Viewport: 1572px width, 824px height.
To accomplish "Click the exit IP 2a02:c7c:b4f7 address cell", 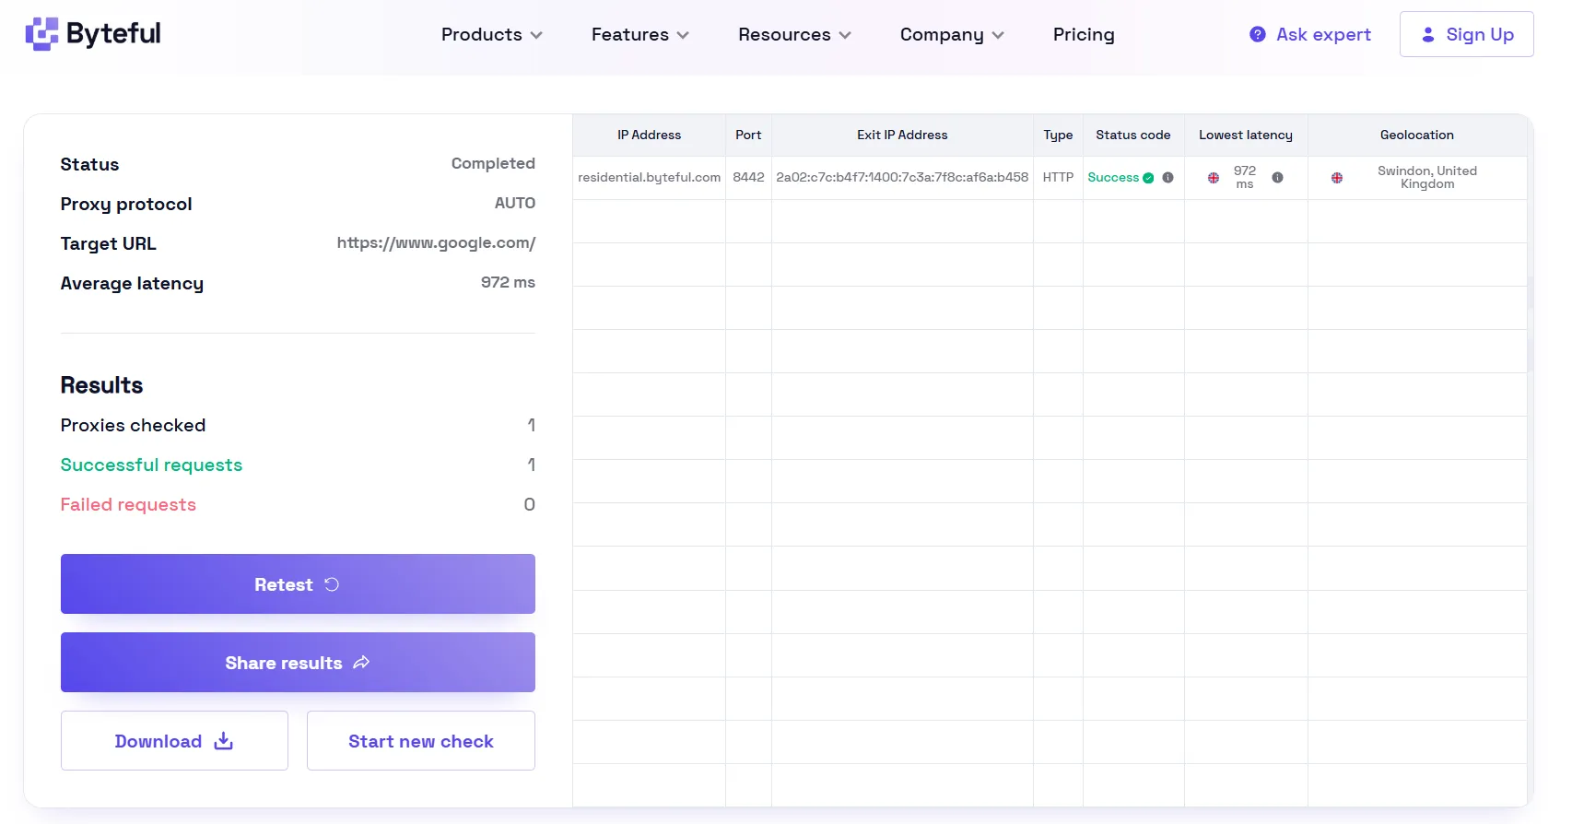I will pyautogui.click(x=902, y=177).
